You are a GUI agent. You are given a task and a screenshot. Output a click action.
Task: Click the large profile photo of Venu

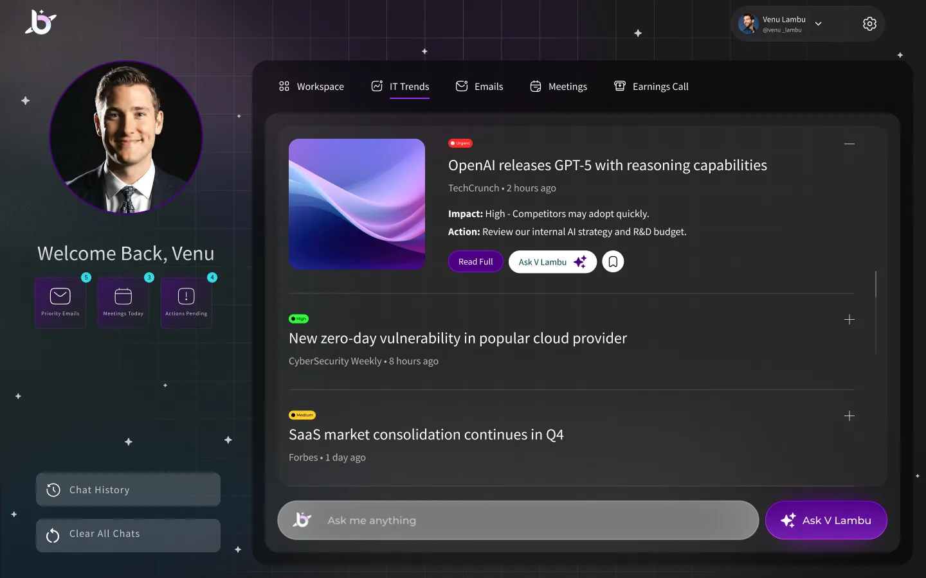tap(126, 137)
